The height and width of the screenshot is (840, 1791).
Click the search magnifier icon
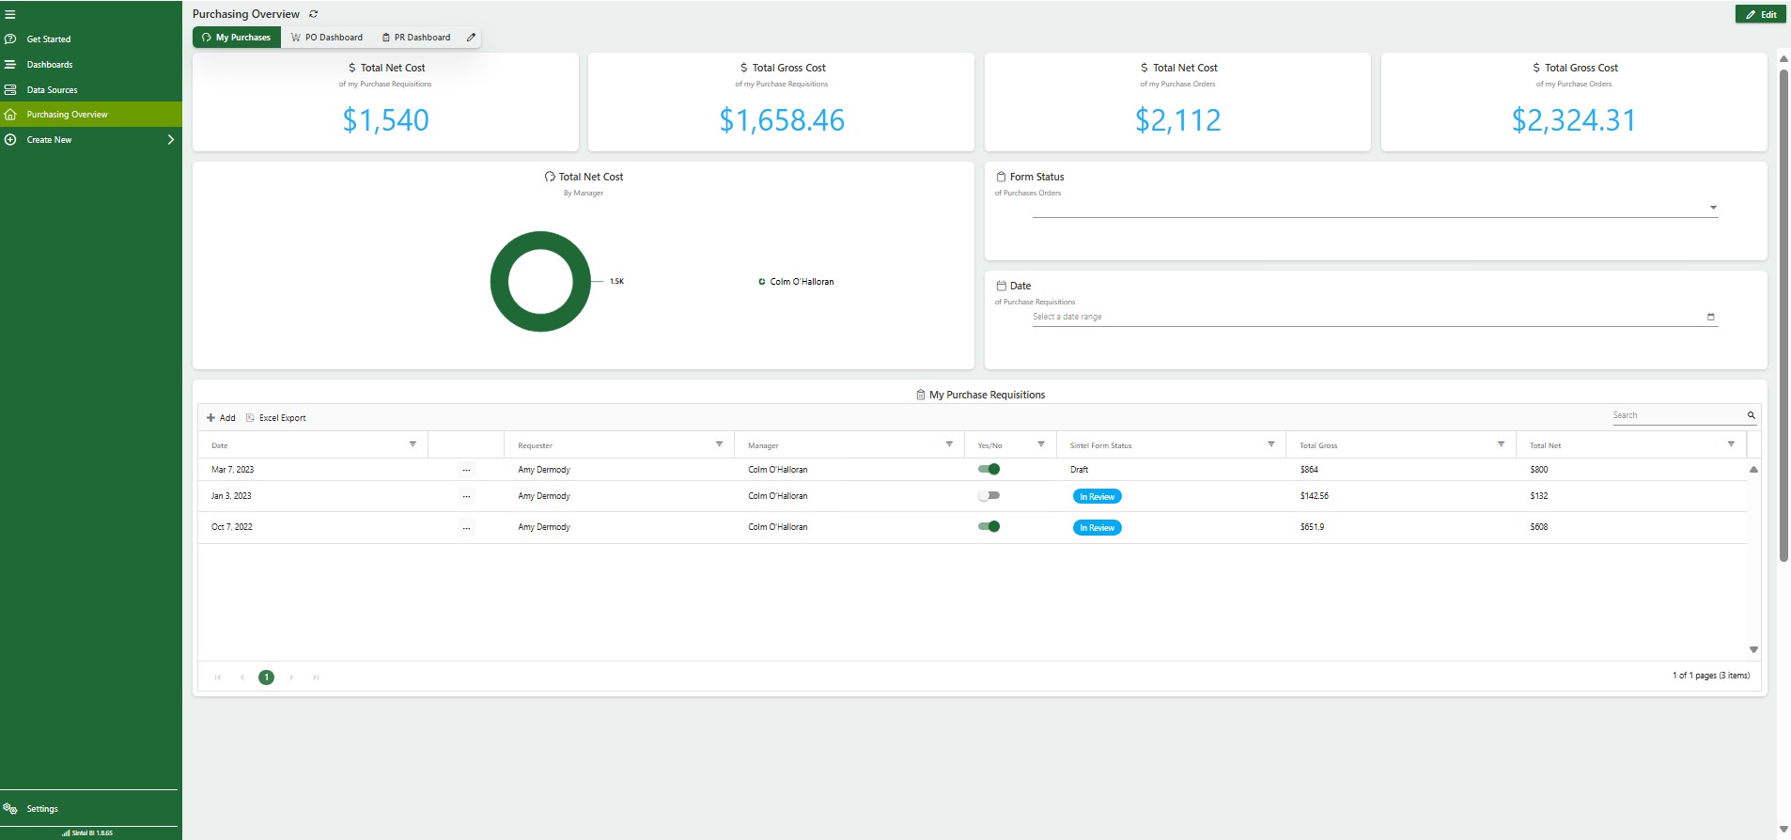[1751, 415]
